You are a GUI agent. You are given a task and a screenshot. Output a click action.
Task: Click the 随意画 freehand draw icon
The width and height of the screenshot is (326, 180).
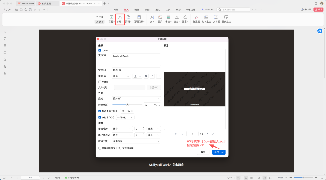196,19
